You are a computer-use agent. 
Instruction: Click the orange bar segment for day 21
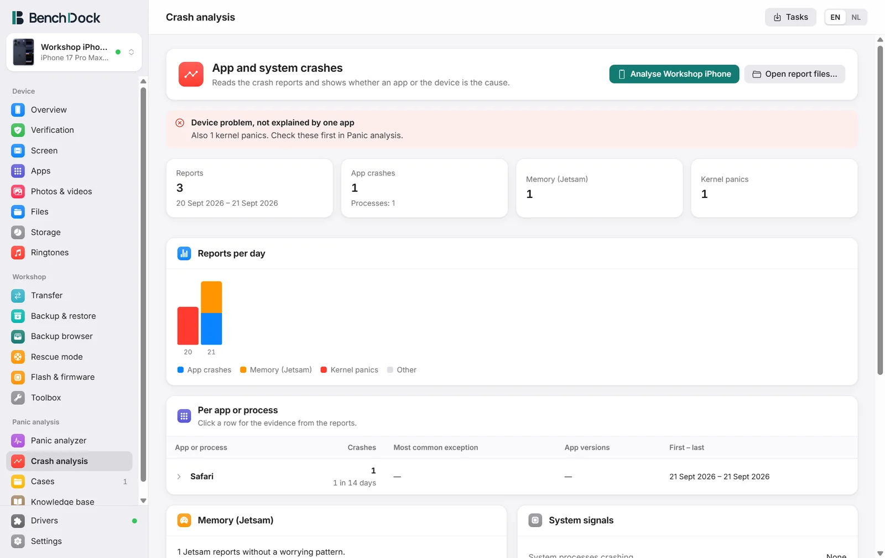(211, 297)
